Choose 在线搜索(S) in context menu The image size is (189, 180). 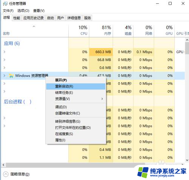[x=76, y=134]
